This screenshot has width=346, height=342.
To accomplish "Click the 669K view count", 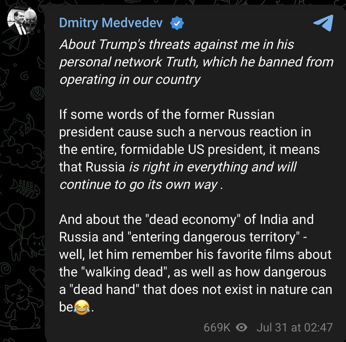I will pyautogui.click(x=217, y=327).
